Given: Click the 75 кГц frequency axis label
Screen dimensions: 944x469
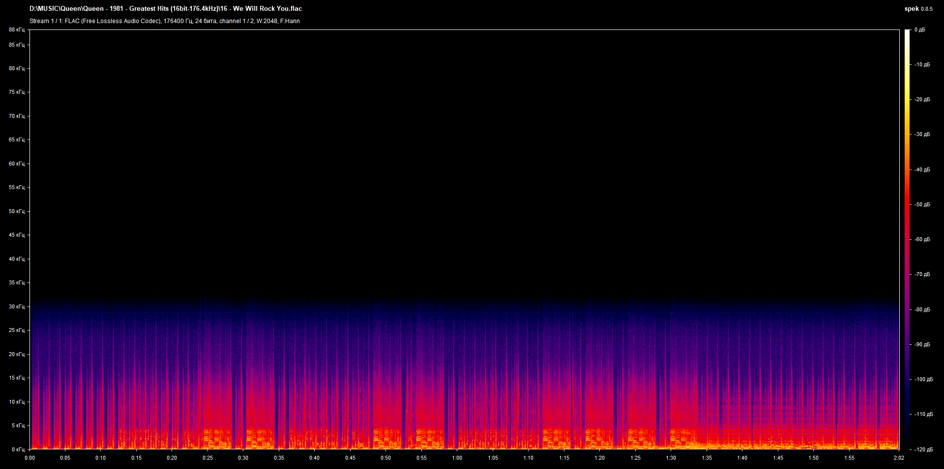Looking at the screenshot, I should pos(17,92).
